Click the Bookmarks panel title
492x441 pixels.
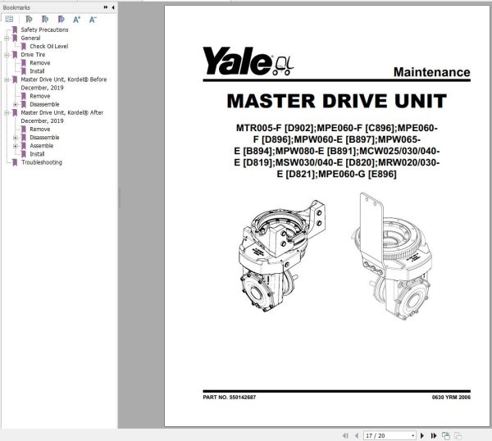pos(16,7)
